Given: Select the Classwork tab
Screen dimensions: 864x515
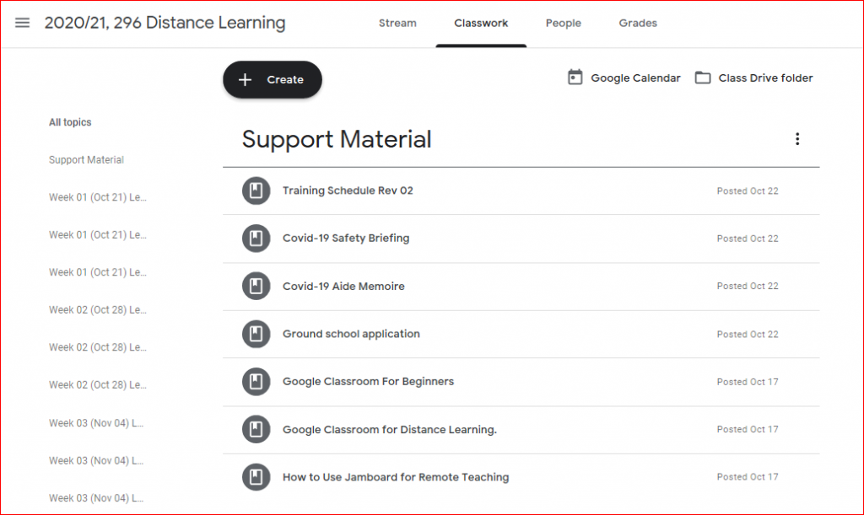Looking at the screenshot, I should [x=481, y=23].
